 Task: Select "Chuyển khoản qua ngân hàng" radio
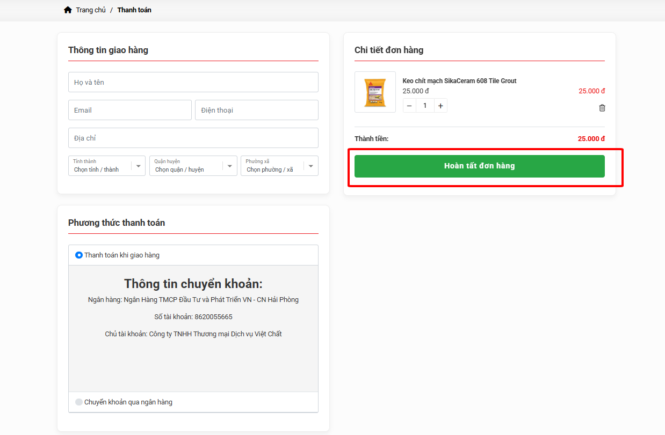pos(79,402)
